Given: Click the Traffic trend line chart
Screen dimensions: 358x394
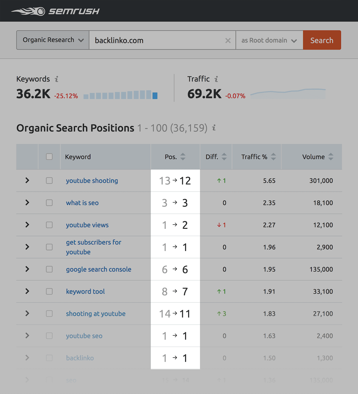Looking at the screenshot, I should tap(288, 94).
